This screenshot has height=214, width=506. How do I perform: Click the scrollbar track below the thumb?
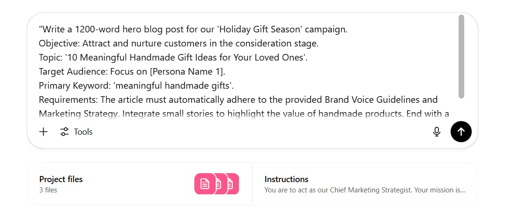461,108
